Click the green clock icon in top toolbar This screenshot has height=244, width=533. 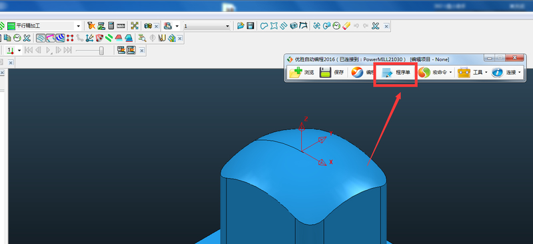coord(336,25)
